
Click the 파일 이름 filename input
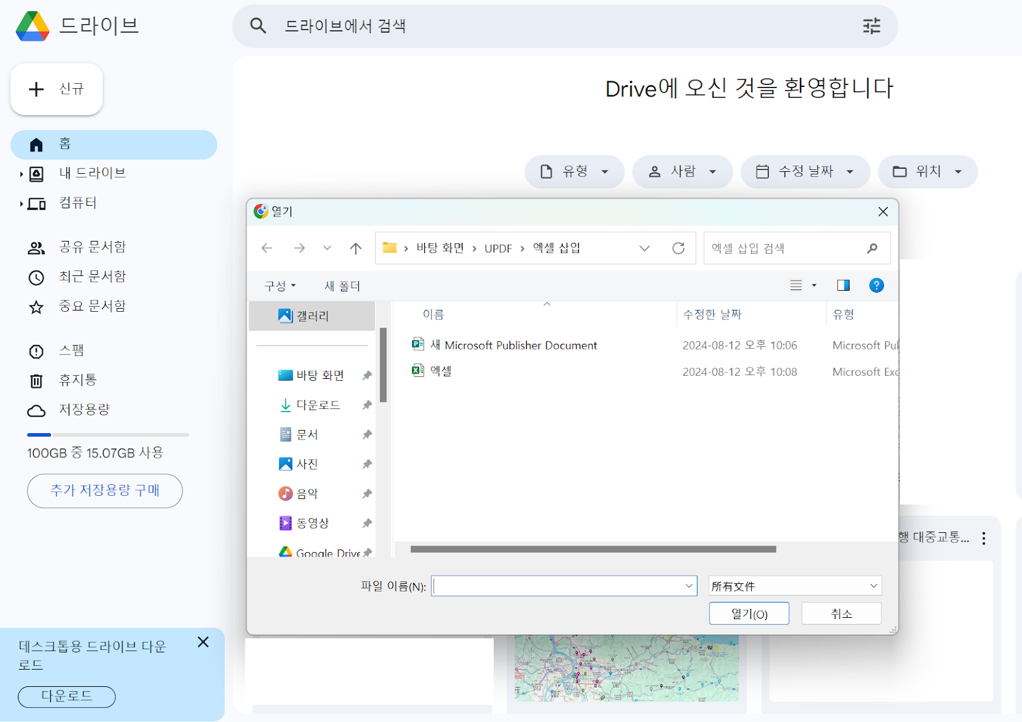coord(564,587)
